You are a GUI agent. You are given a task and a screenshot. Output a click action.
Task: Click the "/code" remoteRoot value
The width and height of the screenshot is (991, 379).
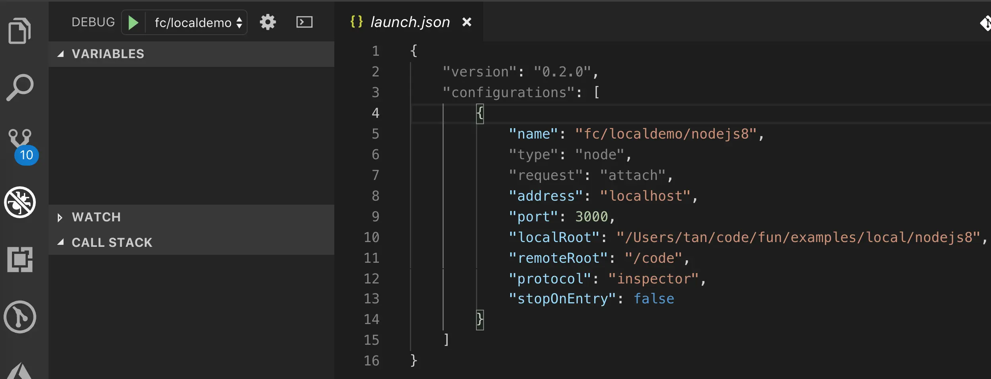click(654, 258)
